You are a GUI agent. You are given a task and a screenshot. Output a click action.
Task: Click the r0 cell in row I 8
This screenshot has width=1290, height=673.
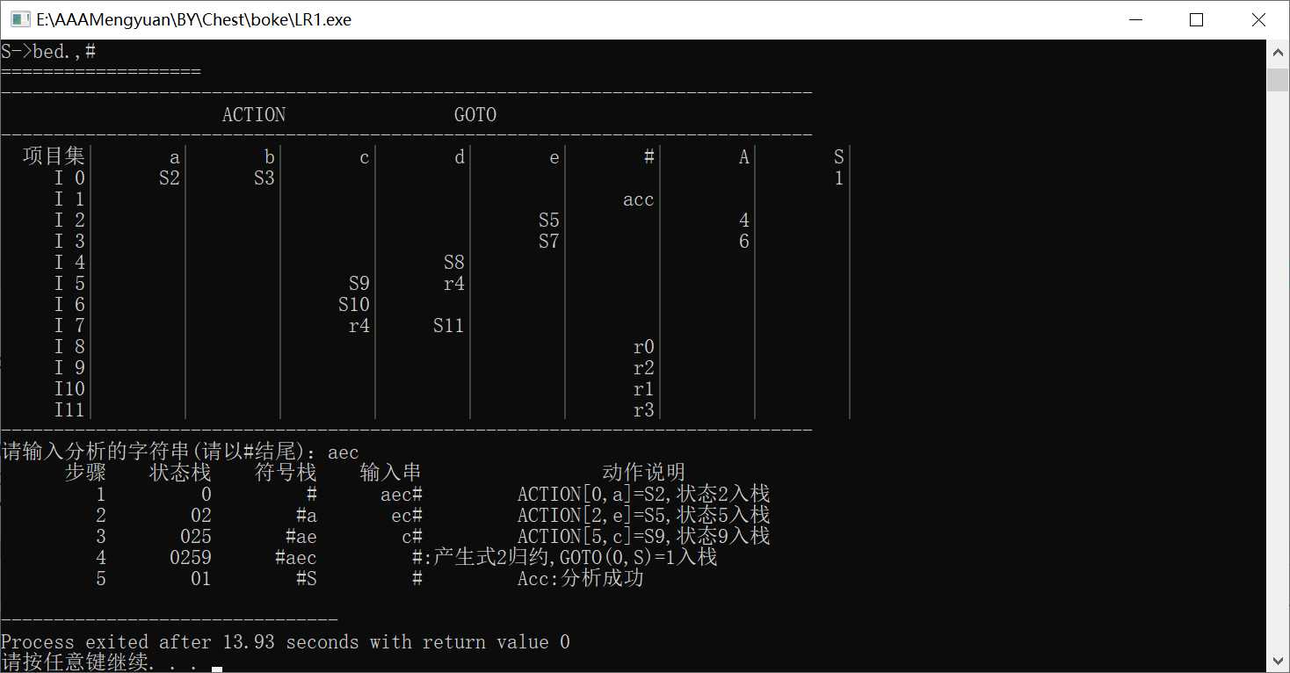644,347
